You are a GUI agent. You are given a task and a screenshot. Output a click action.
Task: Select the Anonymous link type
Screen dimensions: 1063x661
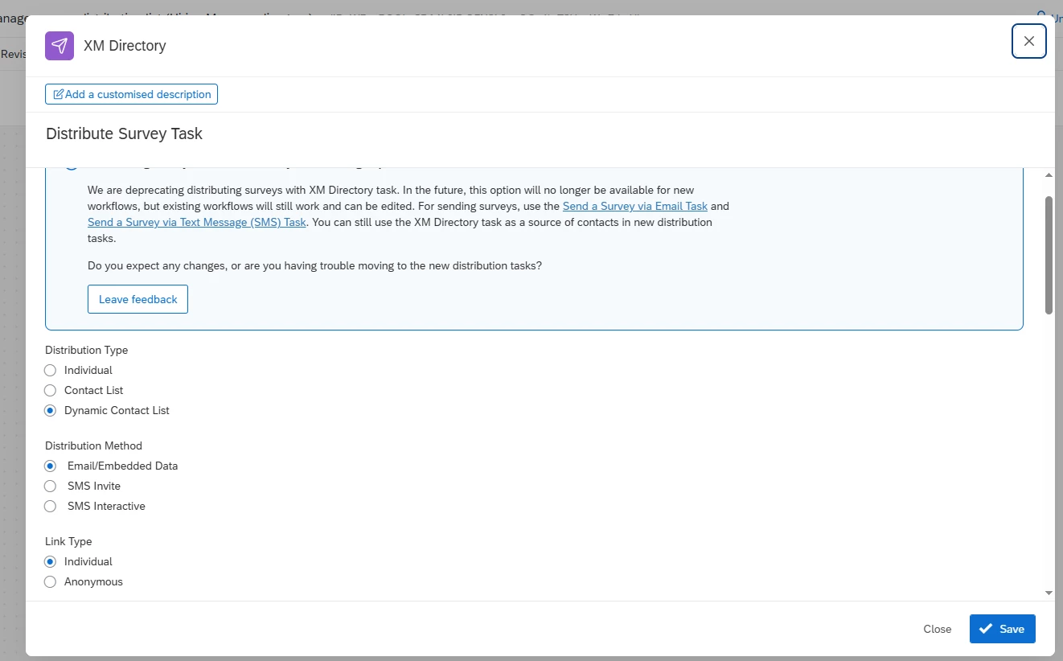[x=50, y=581]
